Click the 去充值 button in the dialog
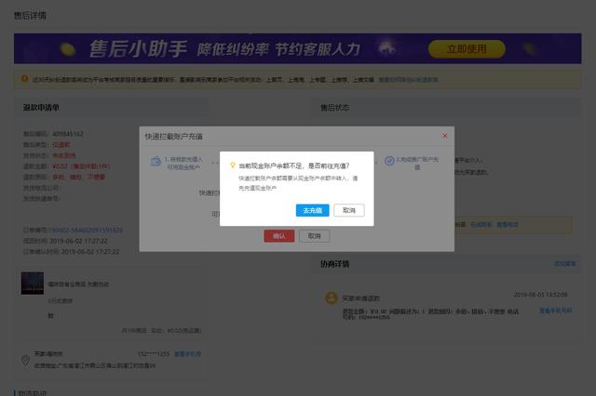The width and height of the screenshot is (596, 396). coord(310,211)
